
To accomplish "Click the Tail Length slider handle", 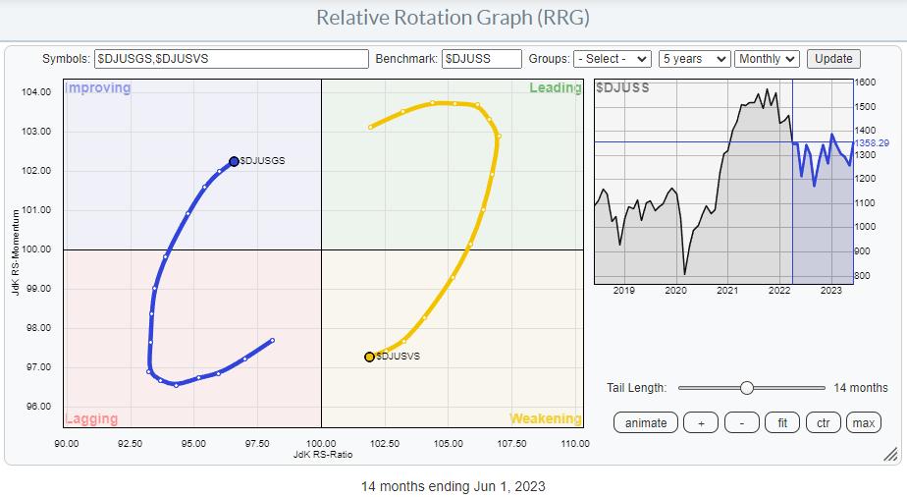I will 747,388.
